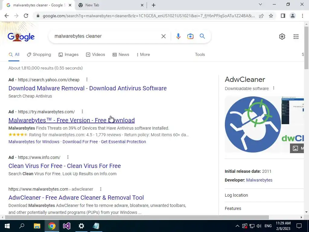Open a new tab with plus button
The height and width of the screenshot is (232, 309).
[154, 5]
